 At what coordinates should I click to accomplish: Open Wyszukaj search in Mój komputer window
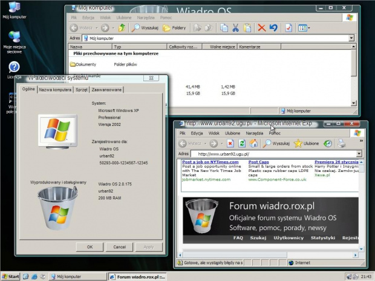point(145,28)
